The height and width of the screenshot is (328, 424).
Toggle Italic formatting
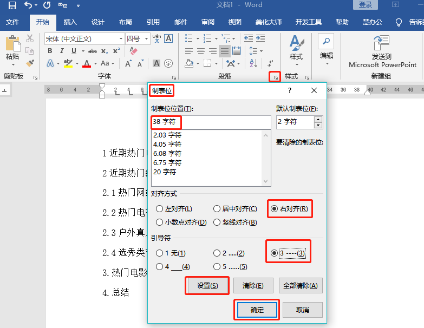point(62,51)
